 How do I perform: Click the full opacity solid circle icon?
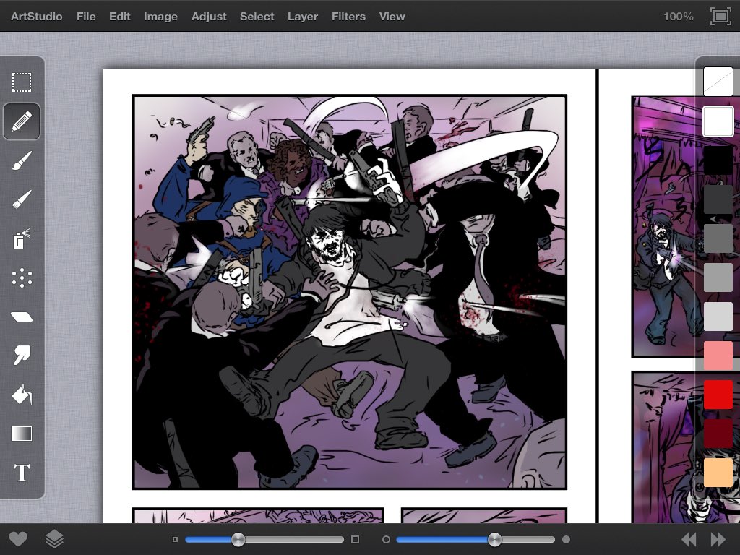[x=567, y=539]
